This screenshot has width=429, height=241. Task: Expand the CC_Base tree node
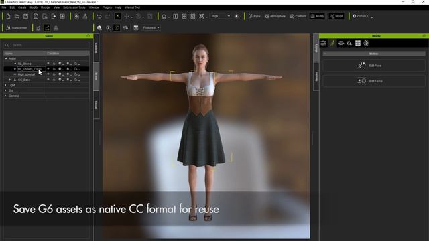[x=10, y=80]
